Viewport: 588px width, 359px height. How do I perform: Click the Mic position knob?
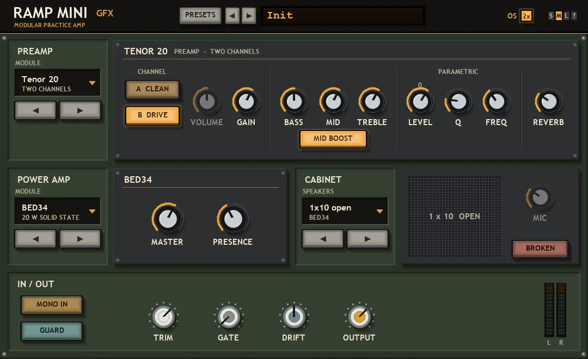[540, 197]
